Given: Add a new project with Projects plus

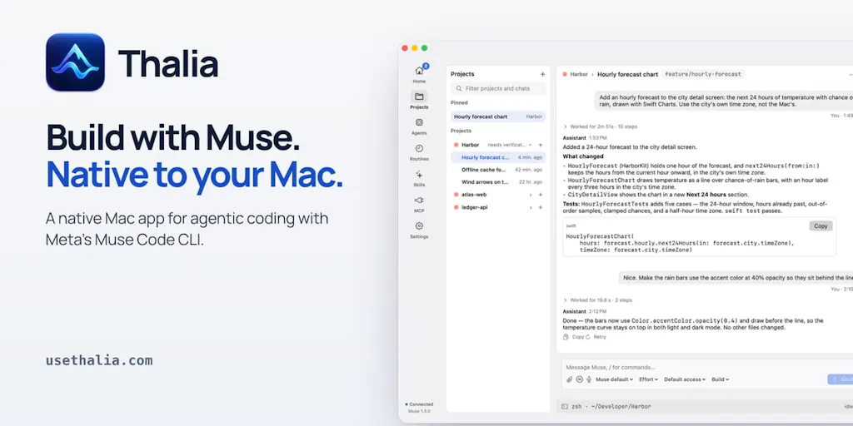Looking at the screenshot, I should [542, 74].
